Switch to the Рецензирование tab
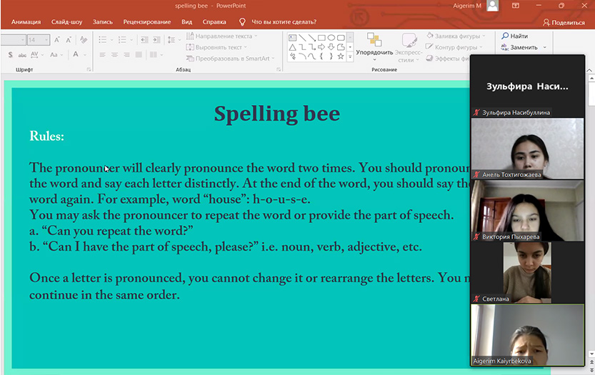The width and height of the screenshot is (595, 375). 146,22
